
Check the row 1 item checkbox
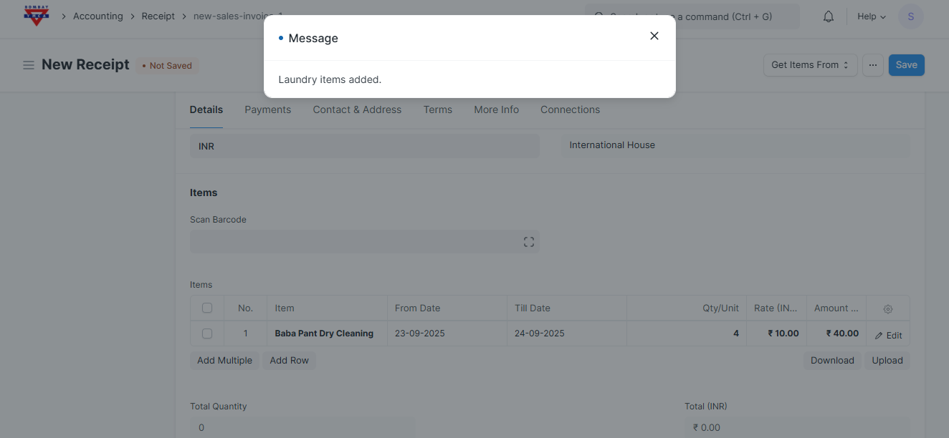(x=207, y=334)
